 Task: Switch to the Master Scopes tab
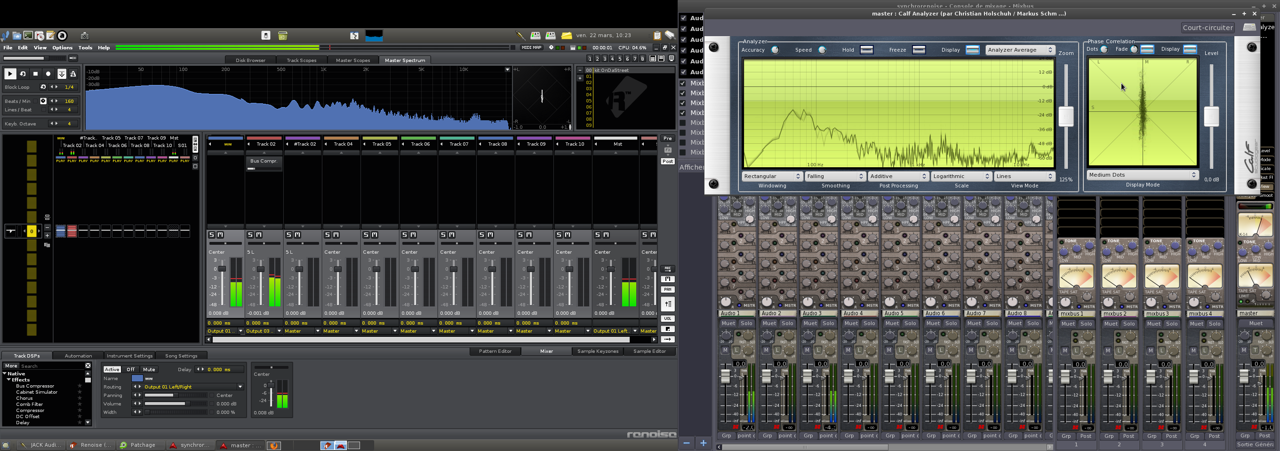click(x=352, y=61)
